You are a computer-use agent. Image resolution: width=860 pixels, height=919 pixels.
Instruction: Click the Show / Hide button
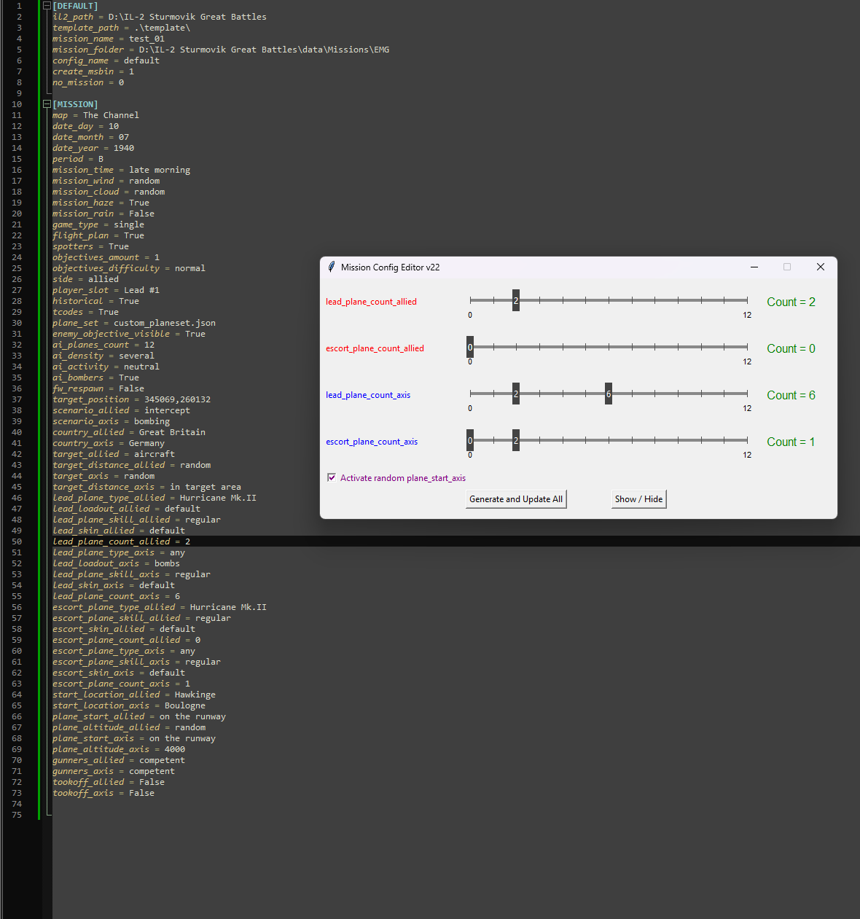[639, 499]
